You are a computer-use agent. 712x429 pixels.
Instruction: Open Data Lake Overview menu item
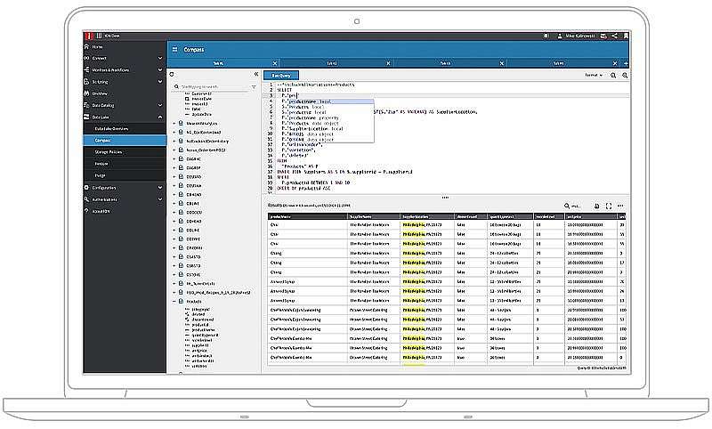[x=125, y=129]
